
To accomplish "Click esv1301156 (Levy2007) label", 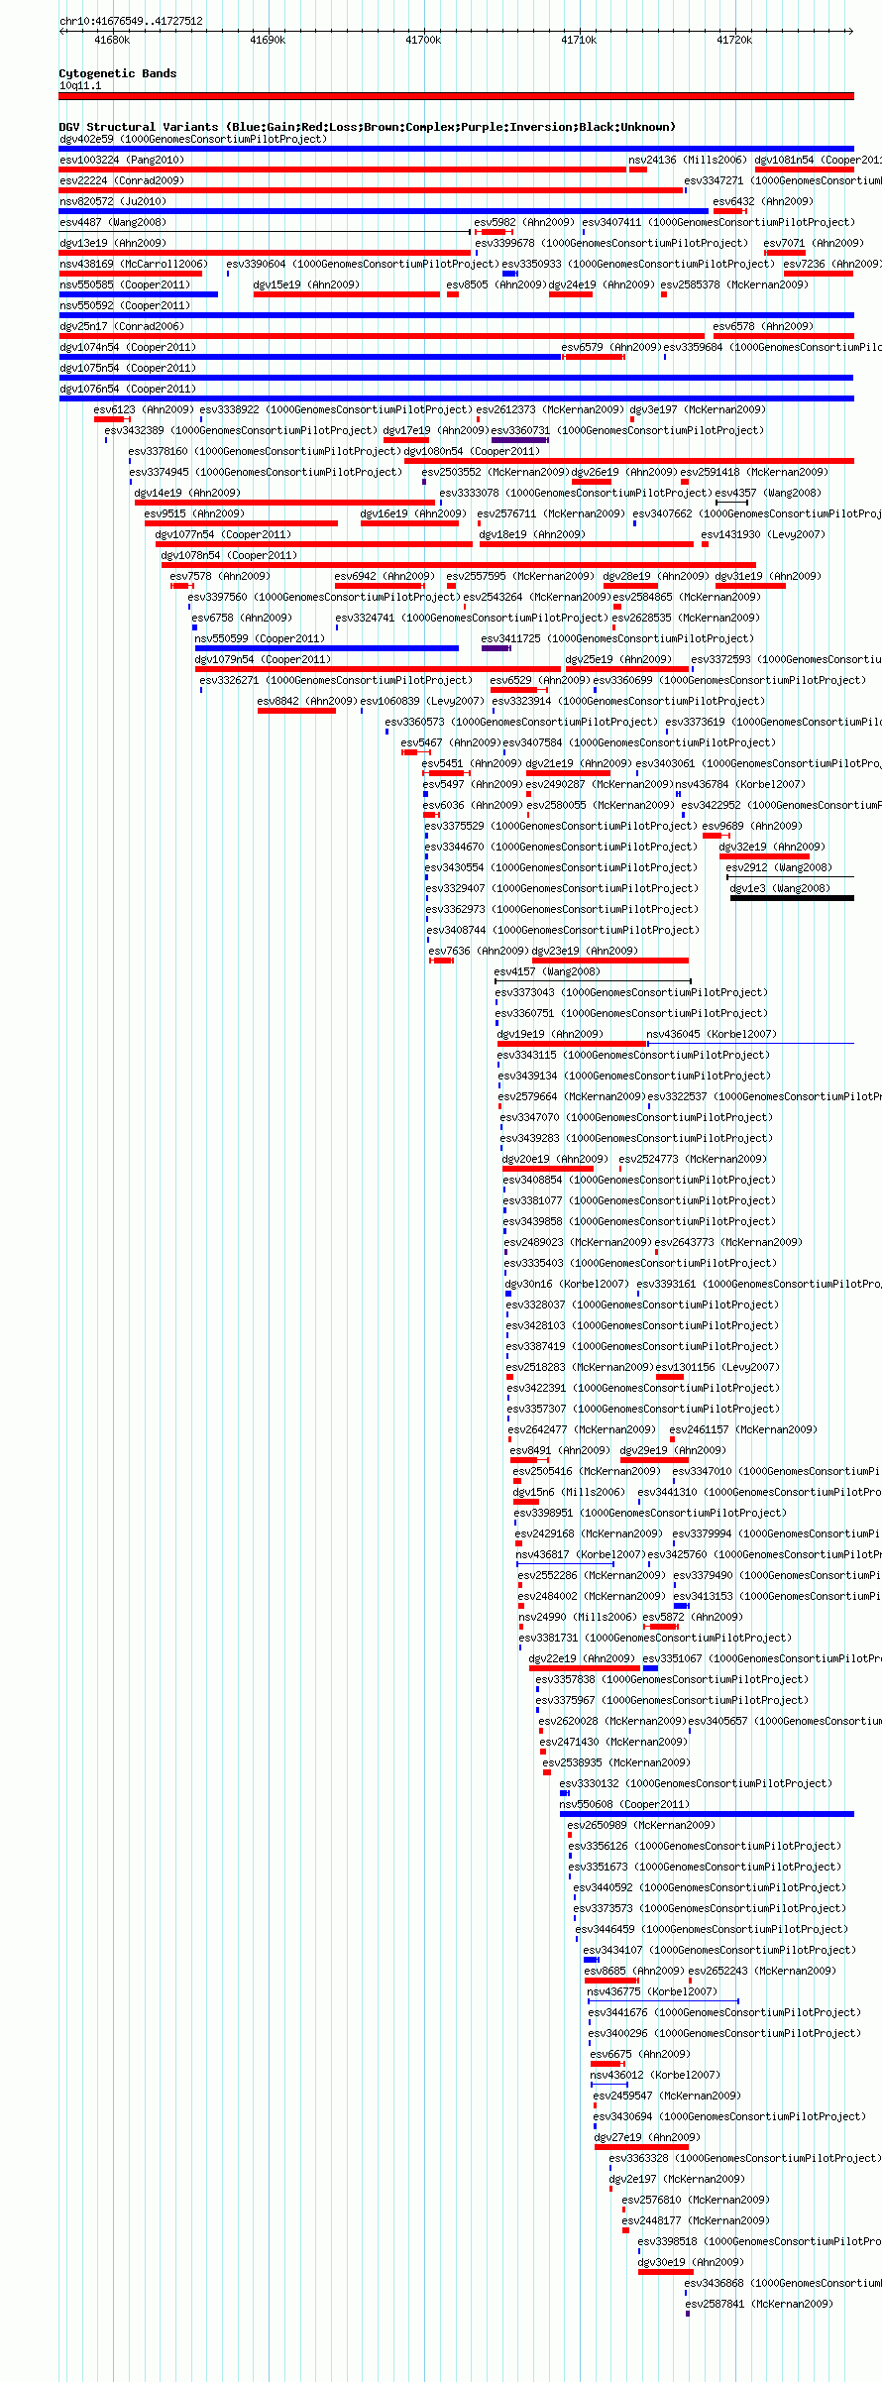I will 717,1367.
